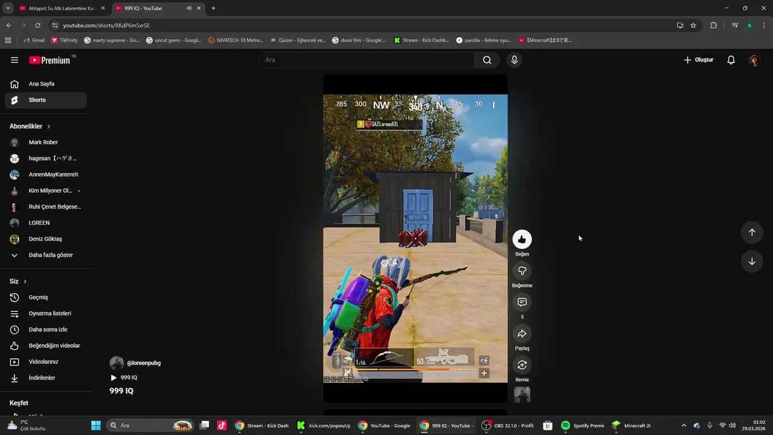This screenshot has width=773, height=435.
Task: Open the Windows Start button
Action: (96, 425)
